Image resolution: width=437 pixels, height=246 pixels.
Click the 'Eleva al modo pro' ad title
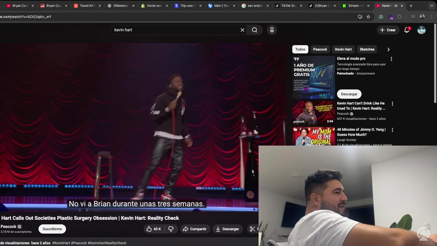351,59
